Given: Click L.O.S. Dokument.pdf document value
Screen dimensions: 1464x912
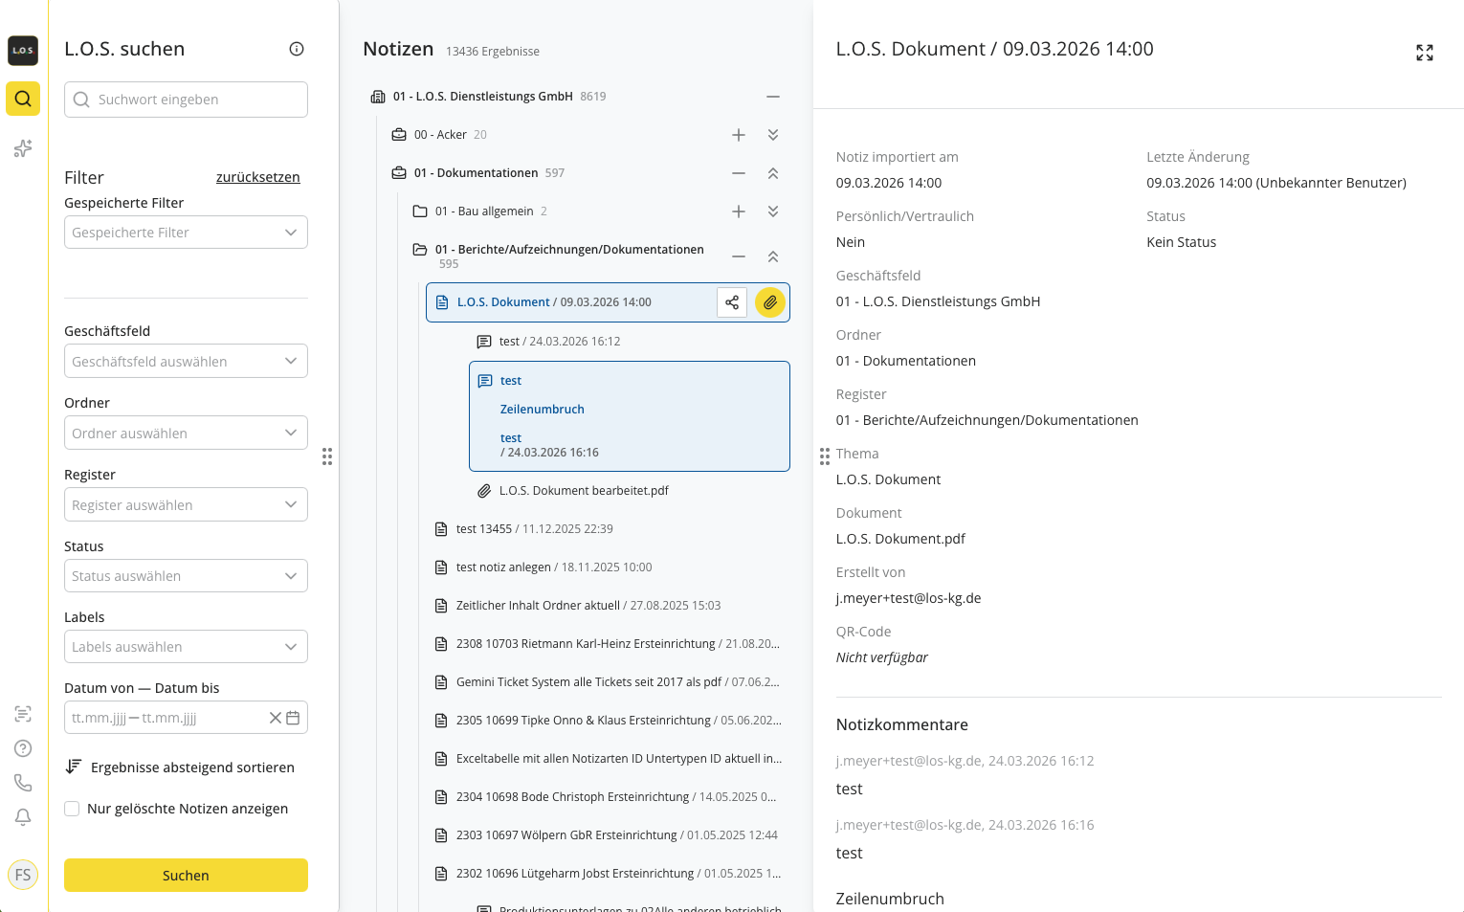Looking at the screenshot, I should point(900,539).
